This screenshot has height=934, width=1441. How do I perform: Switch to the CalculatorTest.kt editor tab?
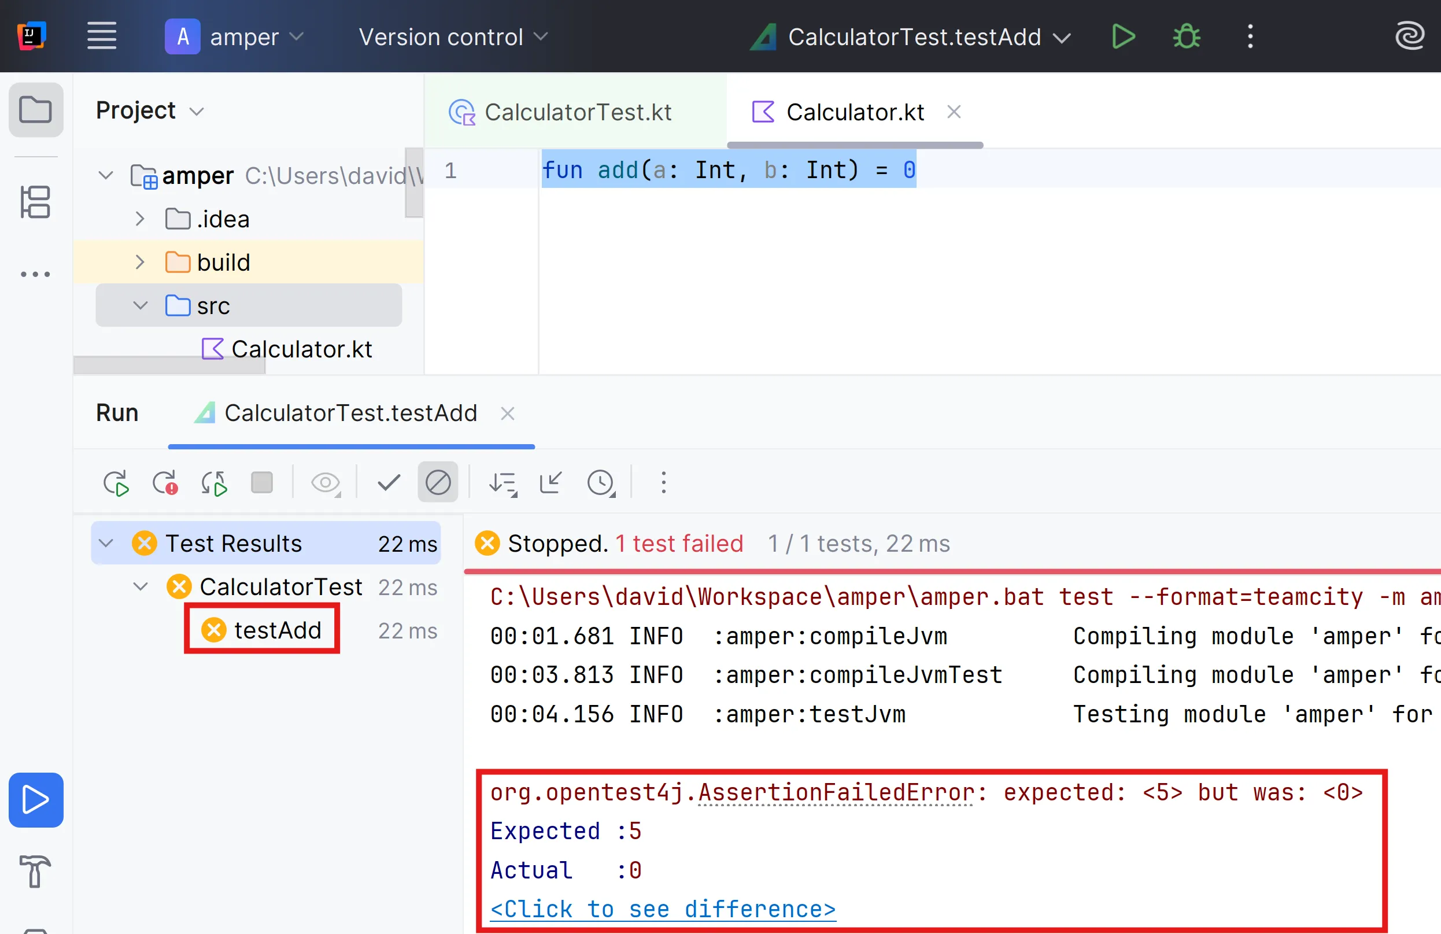click(577, 112)
